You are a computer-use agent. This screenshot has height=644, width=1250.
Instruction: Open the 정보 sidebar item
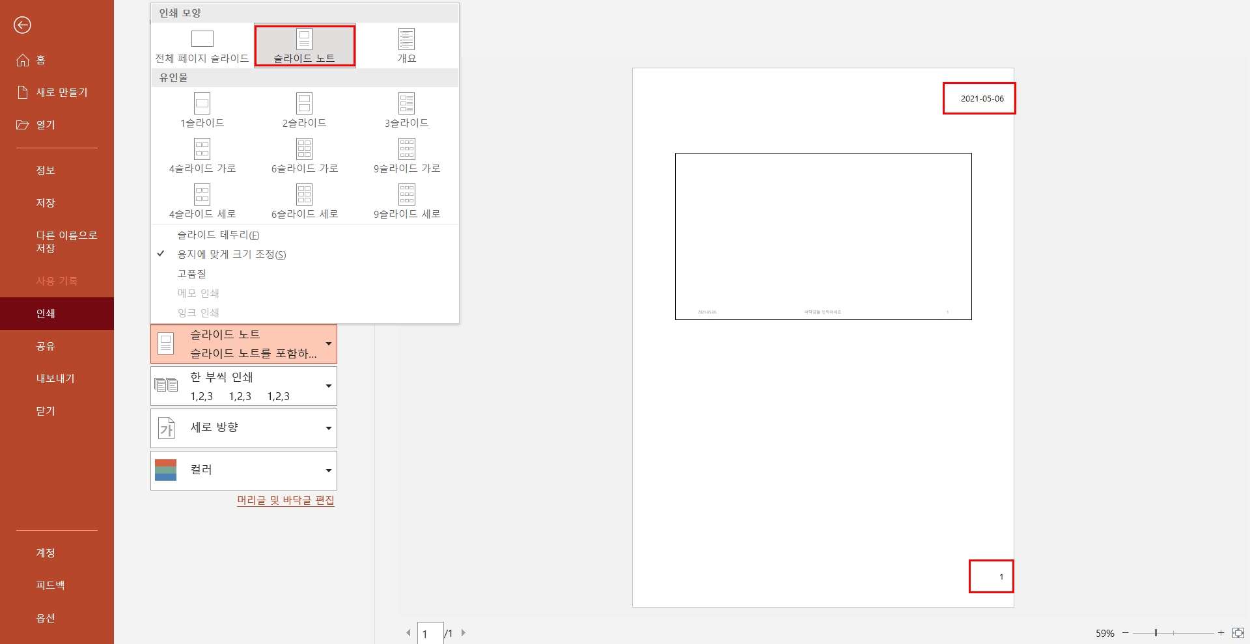tap(57, 170)
